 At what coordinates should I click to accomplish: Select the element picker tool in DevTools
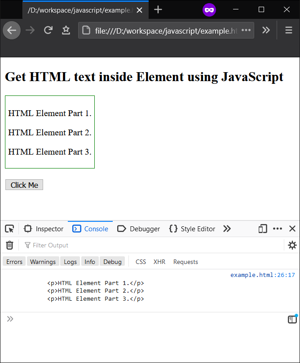[9, 229]
